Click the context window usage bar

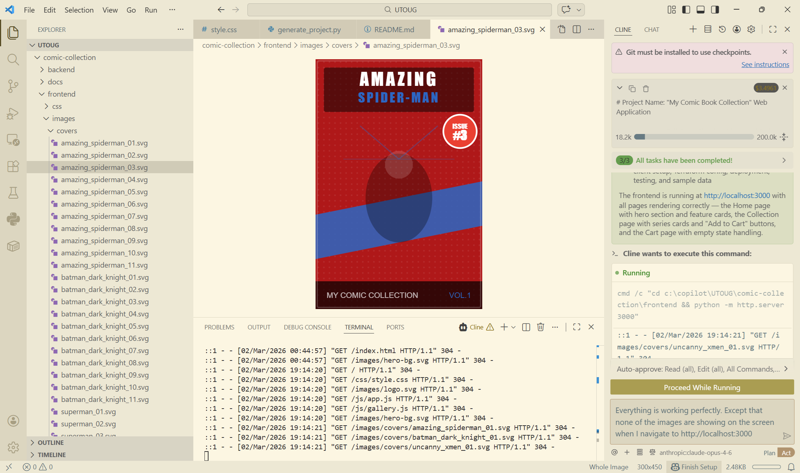coord(694,137)
